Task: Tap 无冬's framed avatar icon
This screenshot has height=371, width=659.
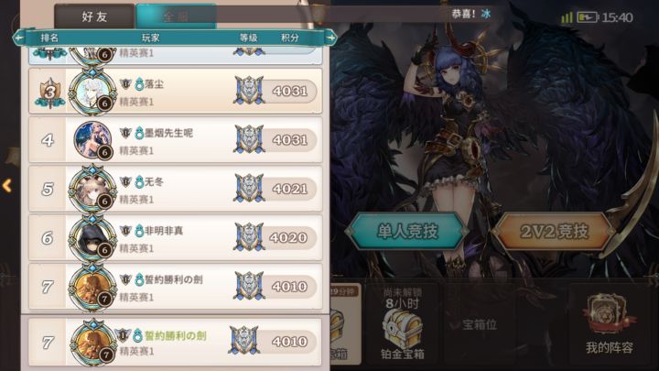Action: coord(92,190)
